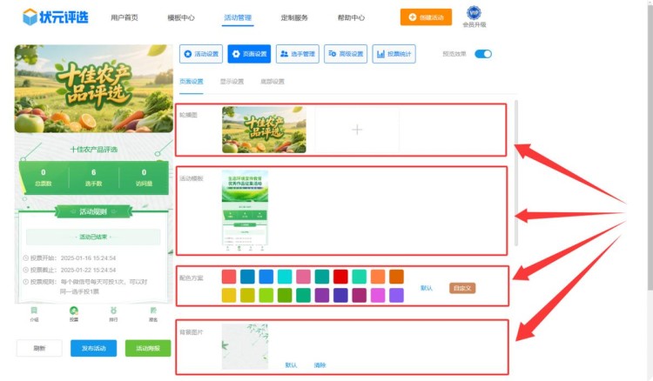Screen dimensions: 653x381
Task: Switch to the 显示设置 tab
Action: pyautogui.click(x=232, y=82)
